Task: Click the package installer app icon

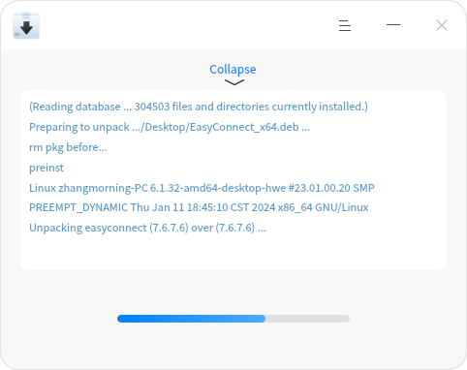Action: pos(26,25)
